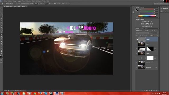Add a Brightness/Contrast adjustment
The width and height of the screenshot is (169, 95).
tap(143, 22)
